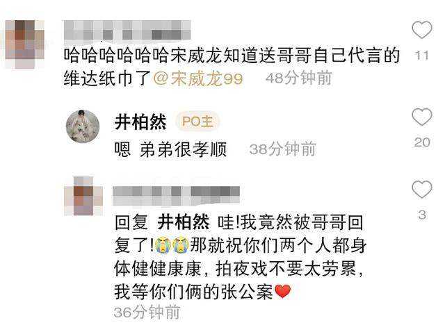Tap the like count 3
The width and height of the screenshot is (445, 325).
pos(422,215)
